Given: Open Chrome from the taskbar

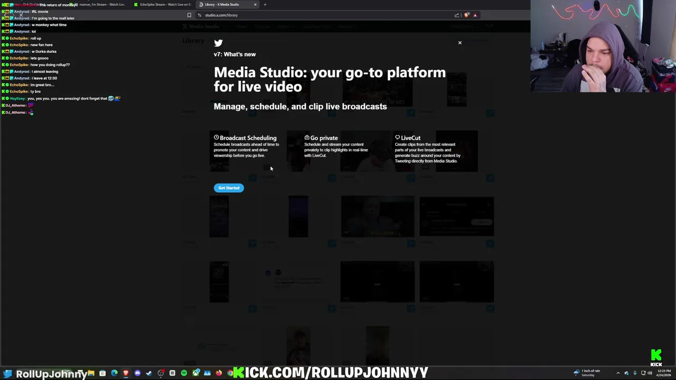Looking at the screenshot, I should click(230, 373).
